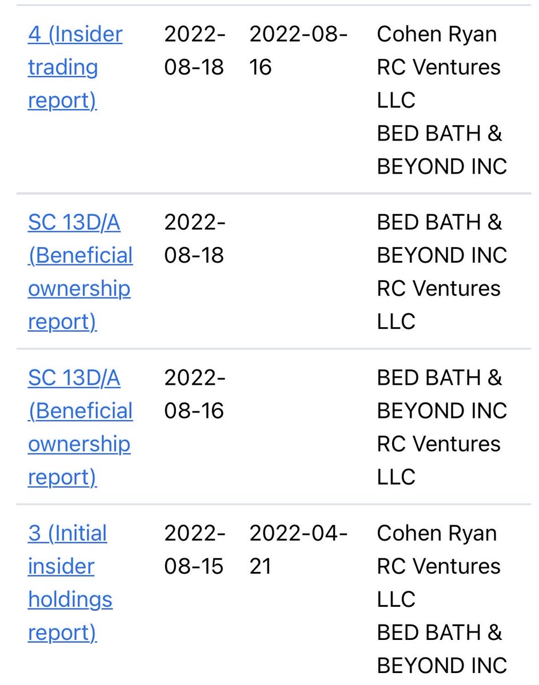Select the 2022-08-18 date in first SC 13D/A row
The image size is (539, 685).
(x=195, y=239)
